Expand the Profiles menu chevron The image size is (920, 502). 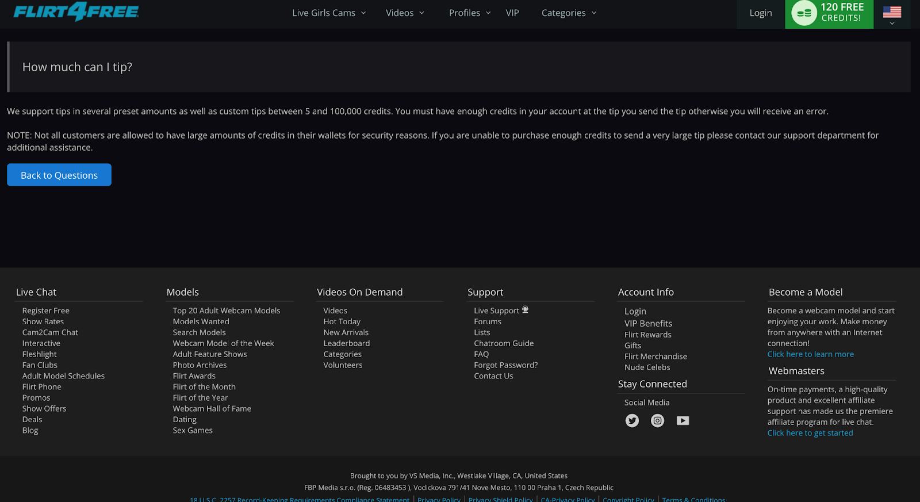coord(488,13)
